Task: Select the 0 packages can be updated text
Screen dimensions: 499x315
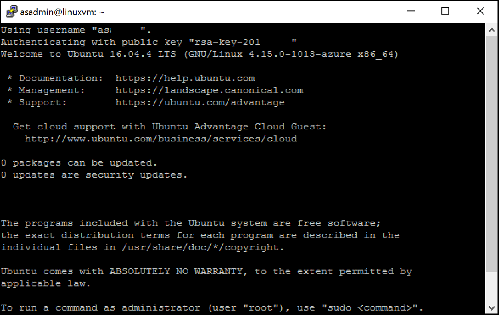Action: point(78,162)
